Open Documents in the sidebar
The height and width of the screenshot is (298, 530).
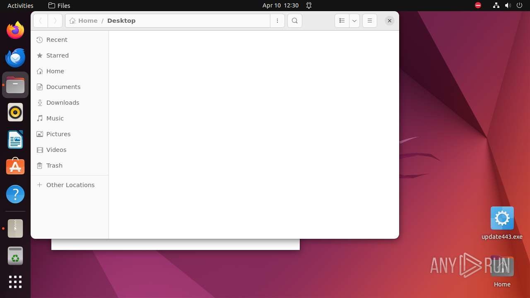pos(70,87)
